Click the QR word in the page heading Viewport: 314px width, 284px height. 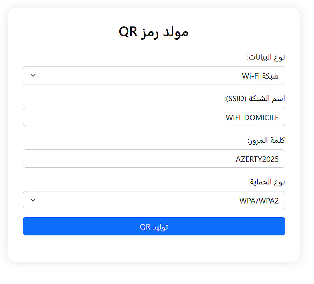pyautogui.click(x=128, y=32)
